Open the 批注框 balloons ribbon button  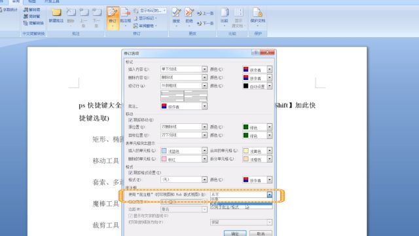tap(125, 18)
